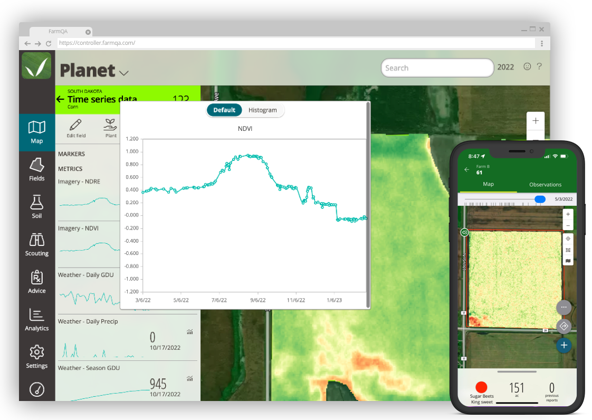Tap the fit-to-field icon on the phone map
Screen dimensions: 592x420
click(568, 250)
